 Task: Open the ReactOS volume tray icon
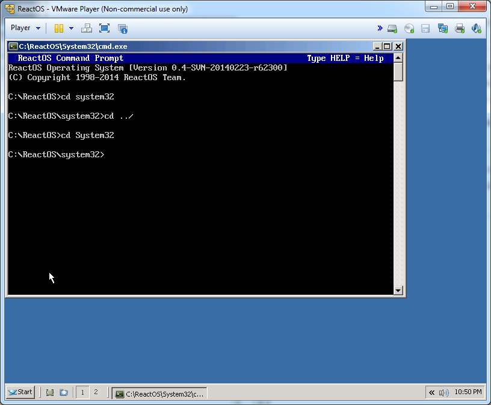coord(443,392)
